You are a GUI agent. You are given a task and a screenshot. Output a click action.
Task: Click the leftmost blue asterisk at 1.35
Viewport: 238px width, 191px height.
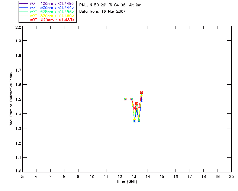(134, 121)
